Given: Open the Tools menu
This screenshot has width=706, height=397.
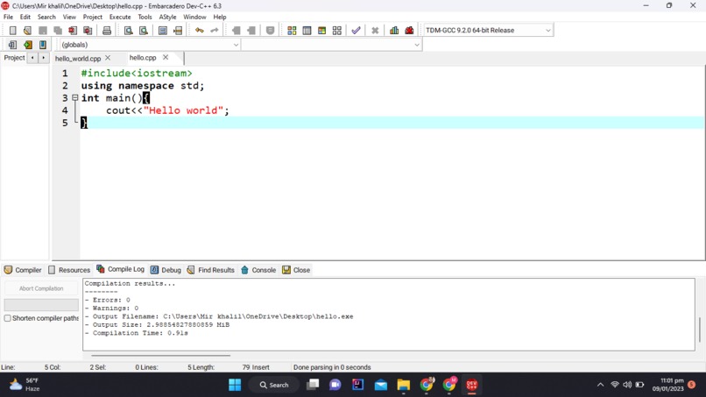Looking at the screenshot, I should pos(145,17).
